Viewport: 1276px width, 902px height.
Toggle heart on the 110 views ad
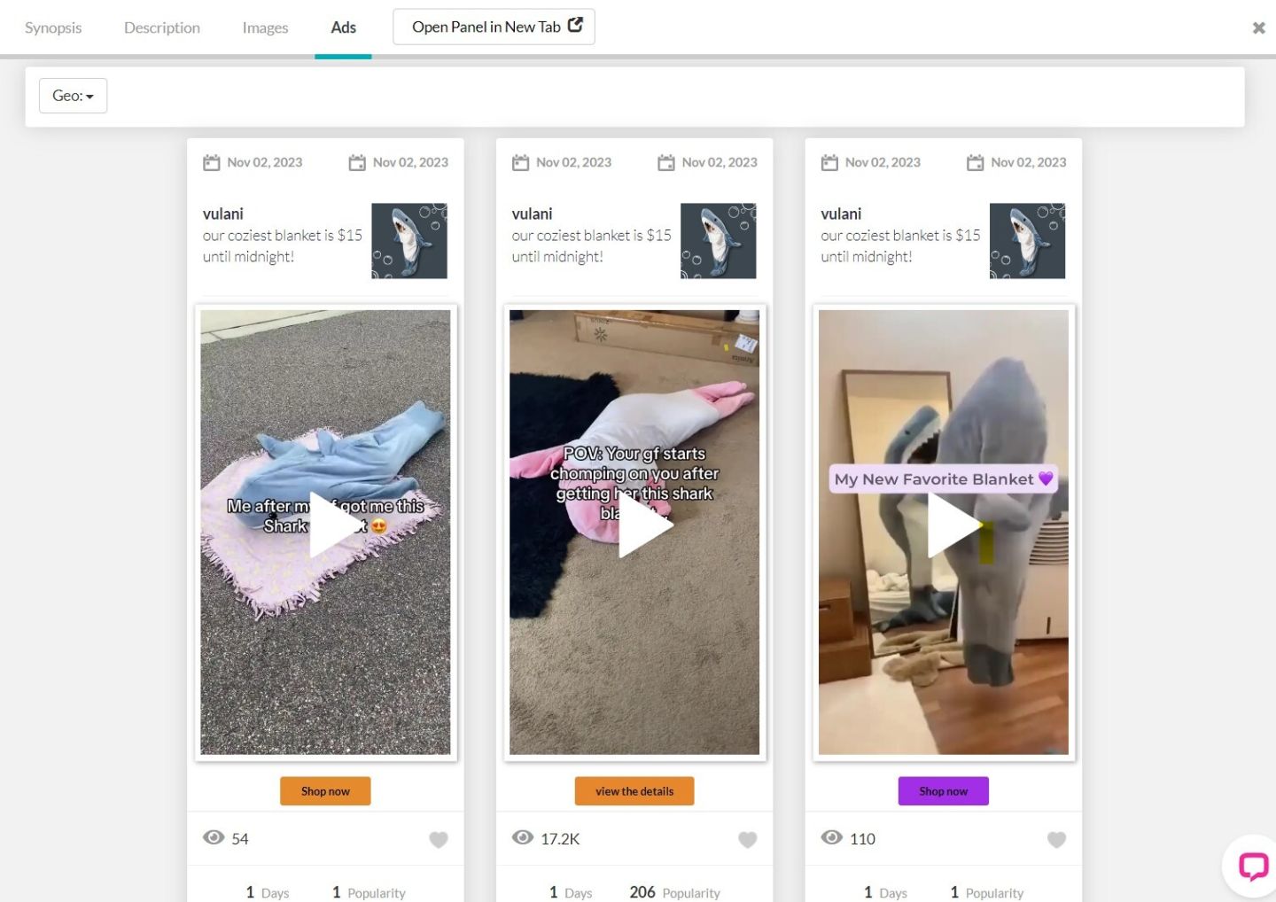click(1056, 839)
